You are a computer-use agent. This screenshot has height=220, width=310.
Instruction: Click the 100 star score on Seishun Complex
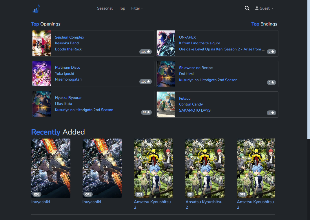point(145,52)
